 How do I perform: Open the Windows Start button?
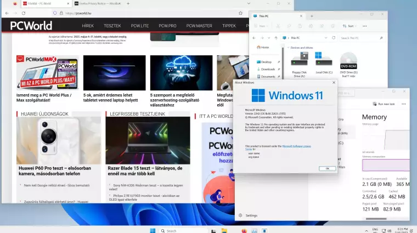coord(153,231)
